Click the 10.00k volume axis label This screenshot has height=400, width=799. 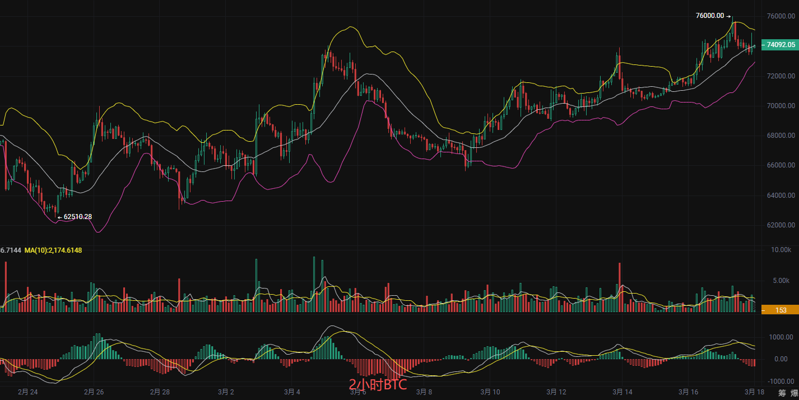[781, 250]
